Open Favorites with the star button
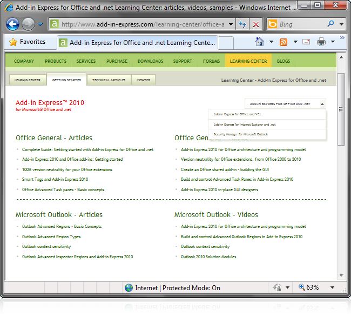The width and height of the screenshot is (351, 314). point(28,42)
